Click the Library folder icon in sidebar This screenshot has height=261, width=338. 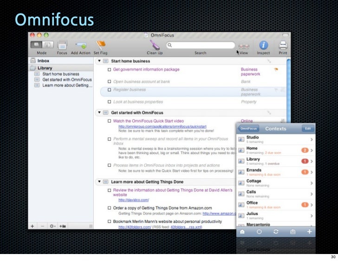[x=33, y=68]
